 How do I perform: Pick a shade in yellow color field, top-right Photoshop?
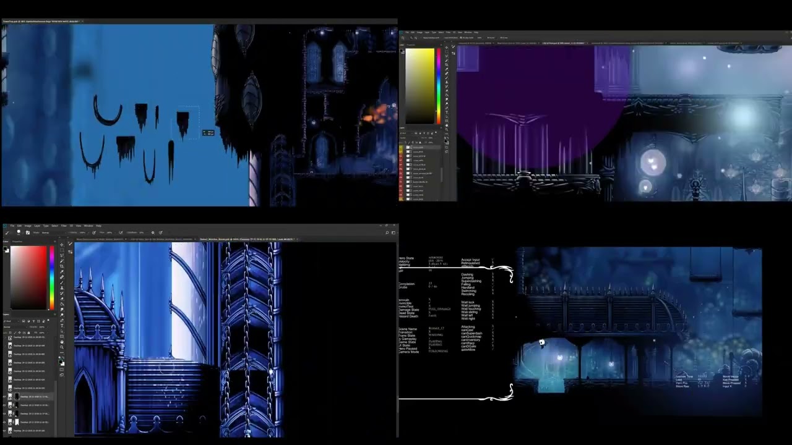coord(420,87)
